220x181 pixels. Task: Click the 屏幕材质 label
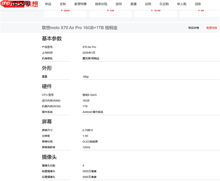pos(47,142)
